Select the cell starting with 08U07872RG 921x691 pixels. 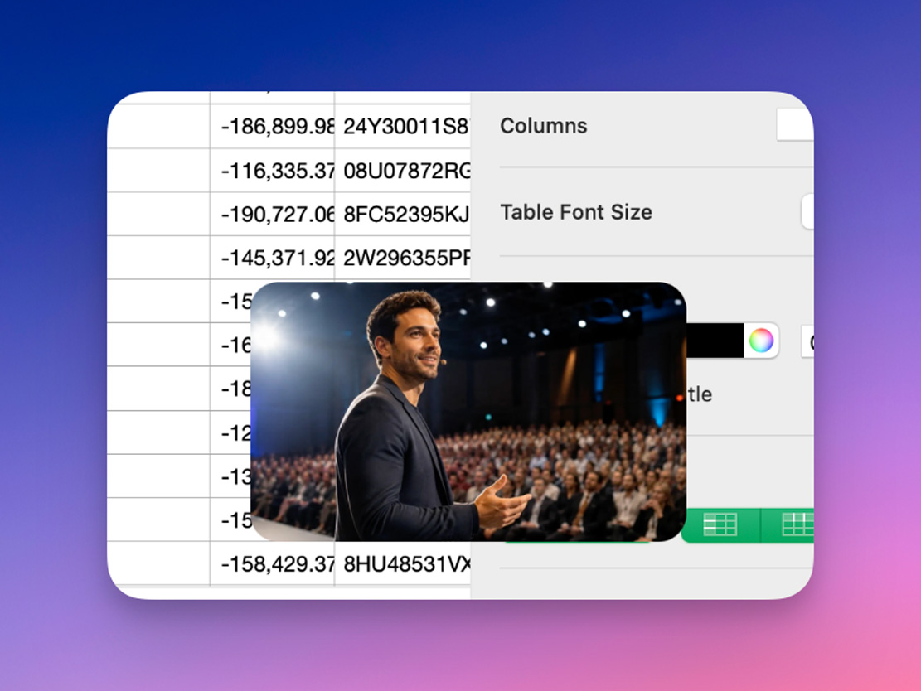pos(402,170)
